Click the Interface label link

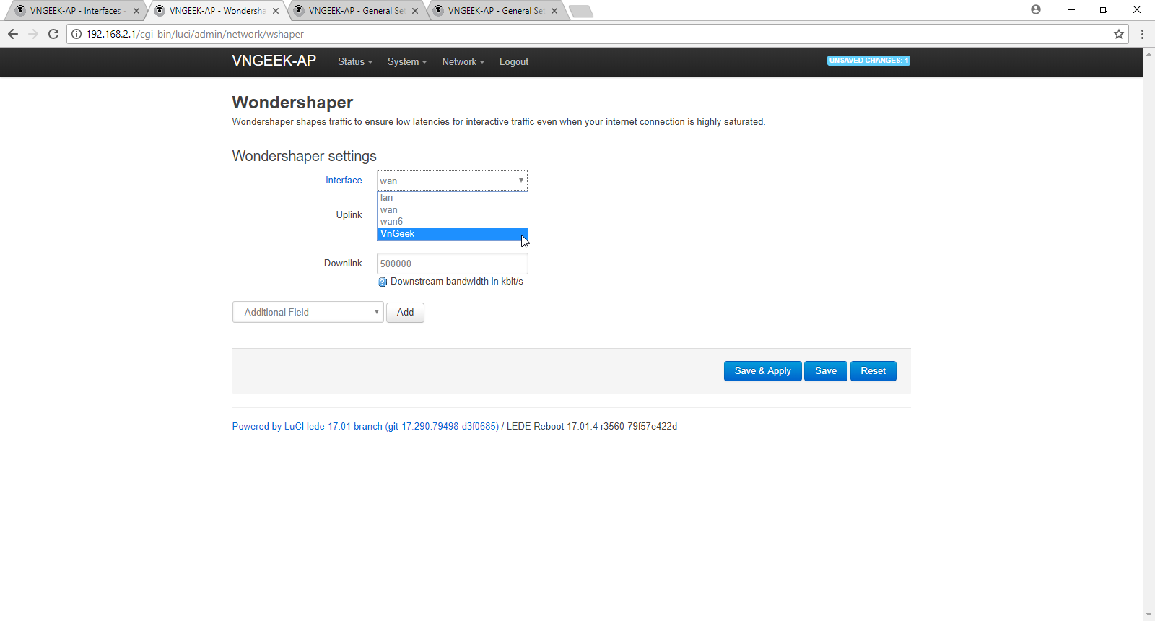(x=344, y=181)
